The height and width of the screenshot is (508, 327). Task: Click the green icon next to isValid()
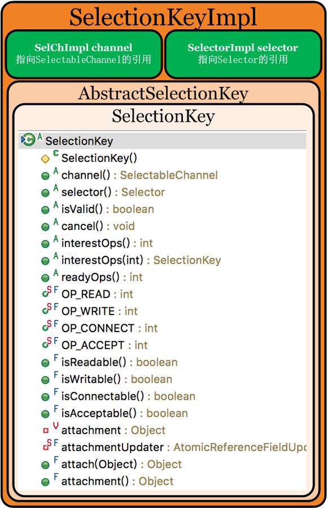click(x=45, y=210)
